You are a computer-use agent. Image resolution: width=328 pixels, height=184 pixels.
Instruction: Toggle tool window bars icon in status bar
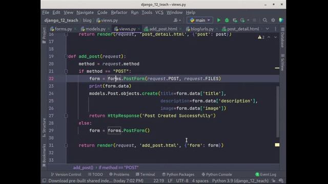(x=44, y=180)
